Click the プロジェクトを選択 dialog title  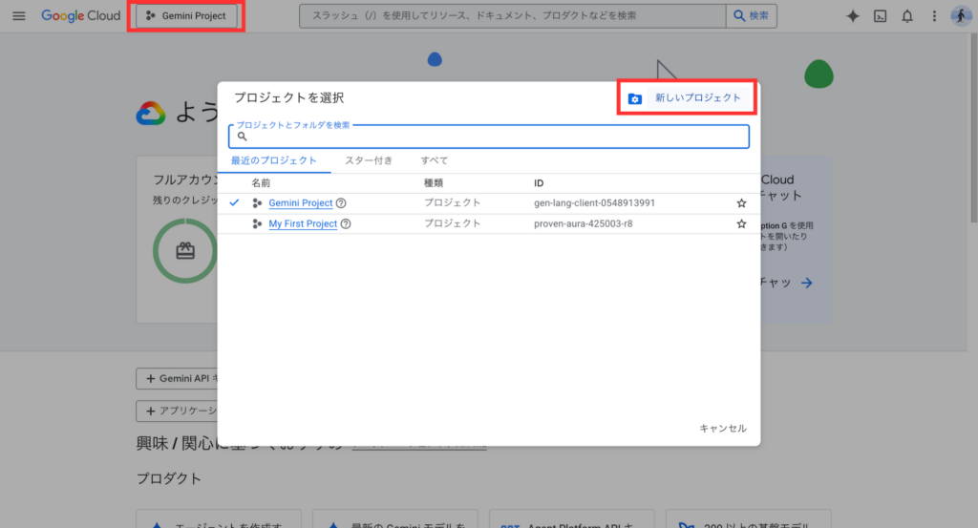(x=288, y=97)
